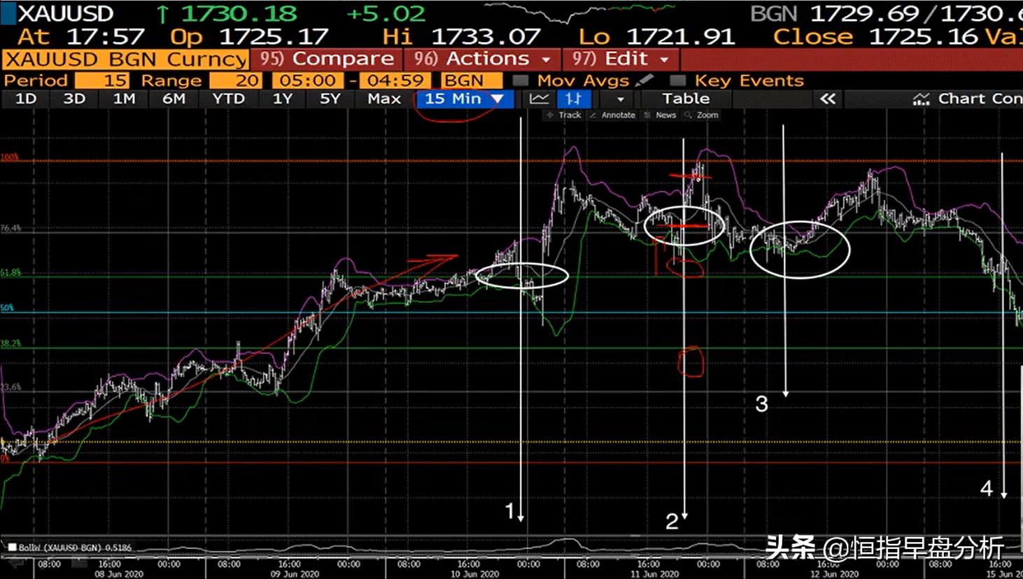Expand the 97) Edit dropdown

(620, 59)
